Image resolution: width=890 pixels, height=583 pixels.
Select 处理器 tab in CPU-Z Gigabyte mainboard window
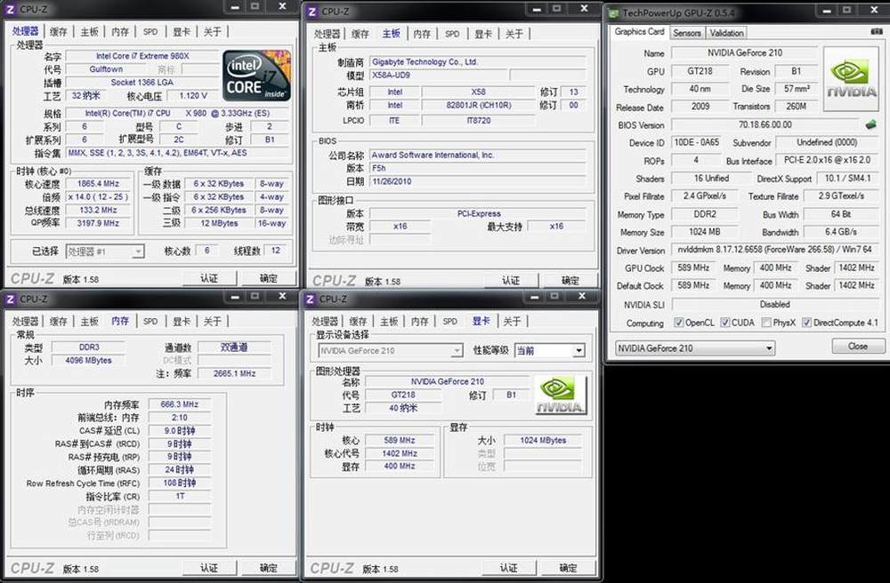pyautogui.click(x=327, y=34)
